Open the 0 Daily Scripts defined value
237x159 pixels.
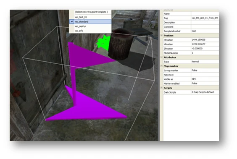click(205, 92)
